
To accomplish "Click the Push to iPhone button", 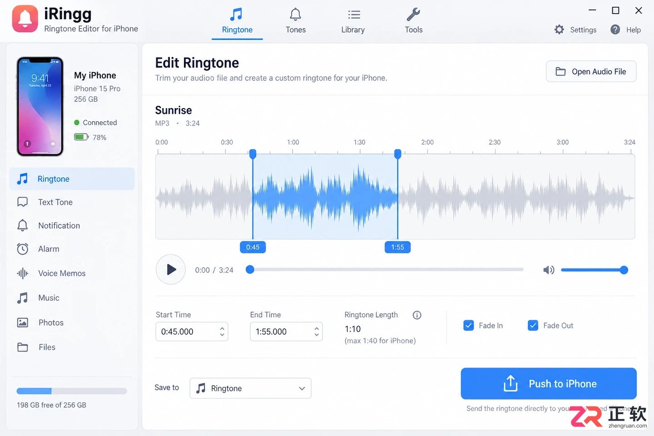I will [549, 384].
